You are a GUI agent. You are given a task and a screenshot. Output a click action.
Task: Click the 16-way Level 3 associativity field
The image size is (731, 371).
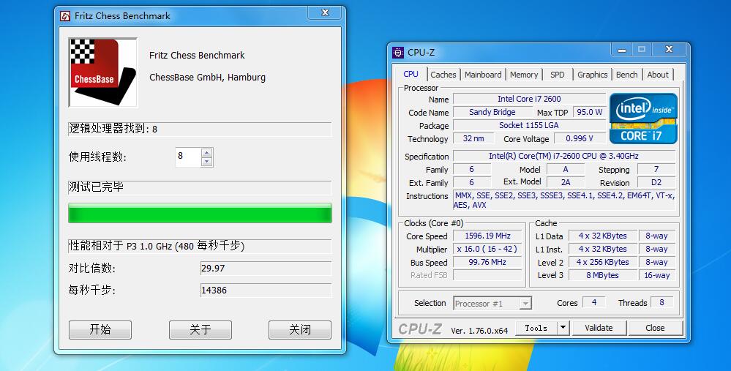(x=657, y=275)
